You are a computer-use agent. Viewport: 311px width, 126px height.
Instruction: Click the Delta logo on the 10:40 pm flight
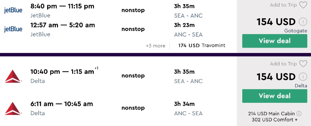pyautogui.click(x=13, y=76)
